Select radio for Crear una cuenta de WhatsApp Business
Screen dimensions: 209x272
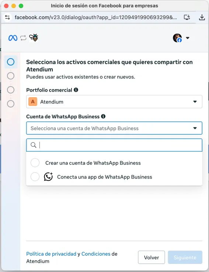point(35,163)
